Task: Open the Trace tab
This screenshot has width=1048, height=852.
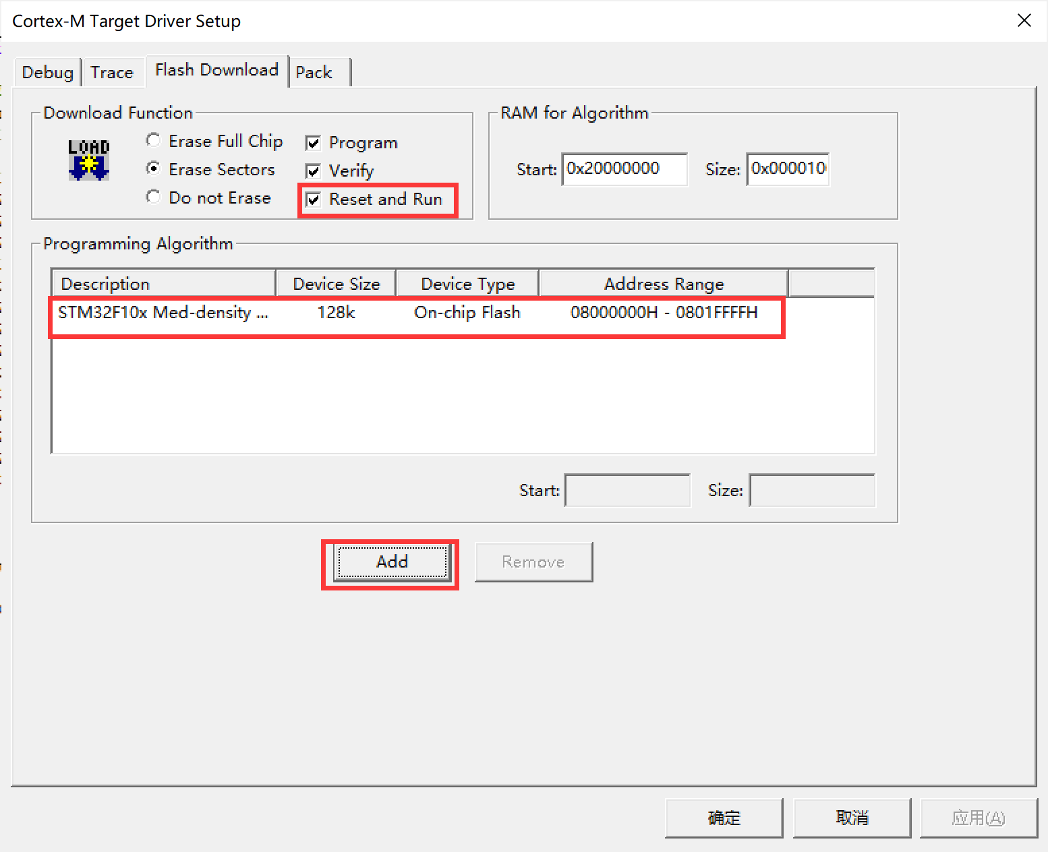Action: [x=112, y=72]
